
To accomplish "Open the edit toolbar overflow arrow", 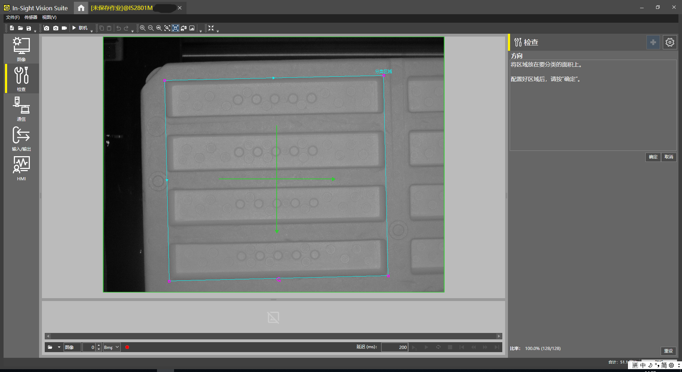I will pyautogui.click(x=132, y=31).
